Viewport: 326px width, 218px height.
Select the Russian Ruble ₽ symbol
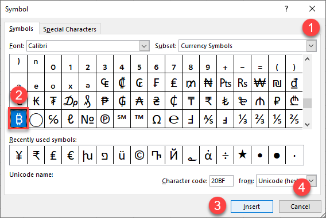tap(277, 101)
